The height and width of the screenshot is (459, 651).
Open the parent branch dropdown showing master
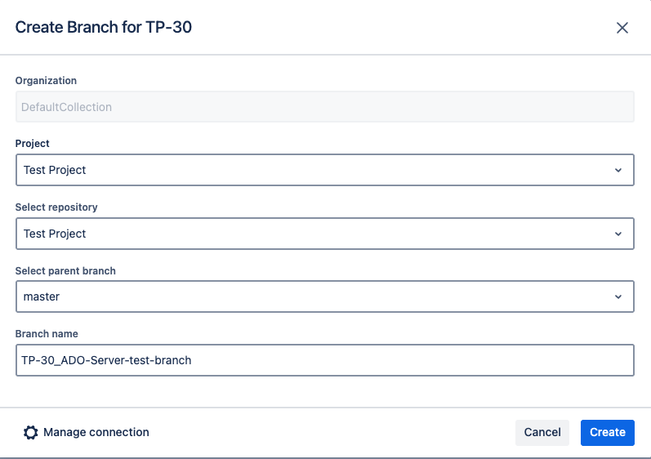click(324, 297)
